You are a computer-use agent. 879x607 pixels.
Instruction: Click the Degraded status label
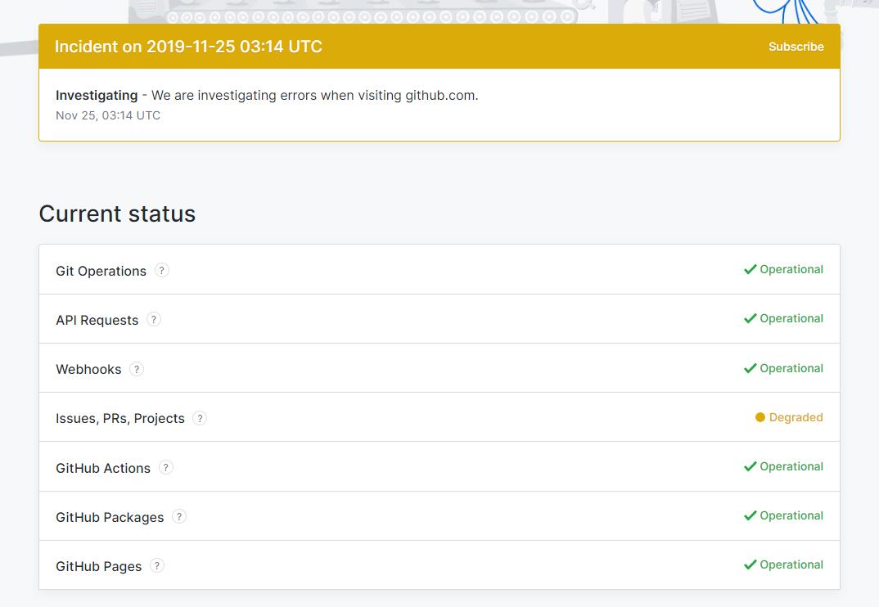click(796, 417)
